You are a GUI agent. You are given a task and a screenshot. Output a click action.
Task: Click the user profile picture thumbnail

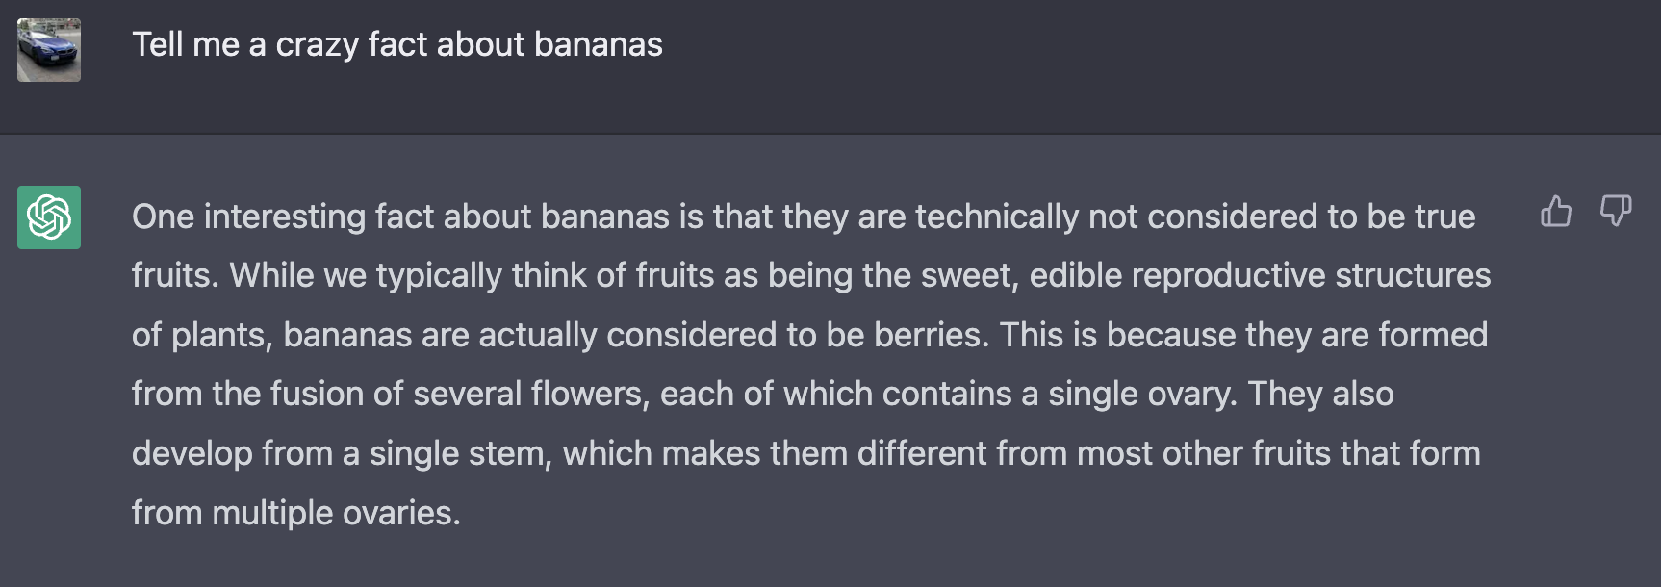pyautogui.click(x=49, y=50)
